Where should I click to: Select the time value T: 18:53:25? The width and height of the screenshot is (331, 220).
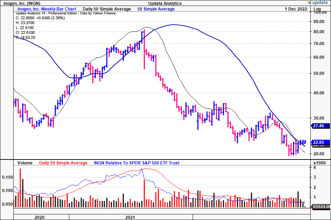26,37
